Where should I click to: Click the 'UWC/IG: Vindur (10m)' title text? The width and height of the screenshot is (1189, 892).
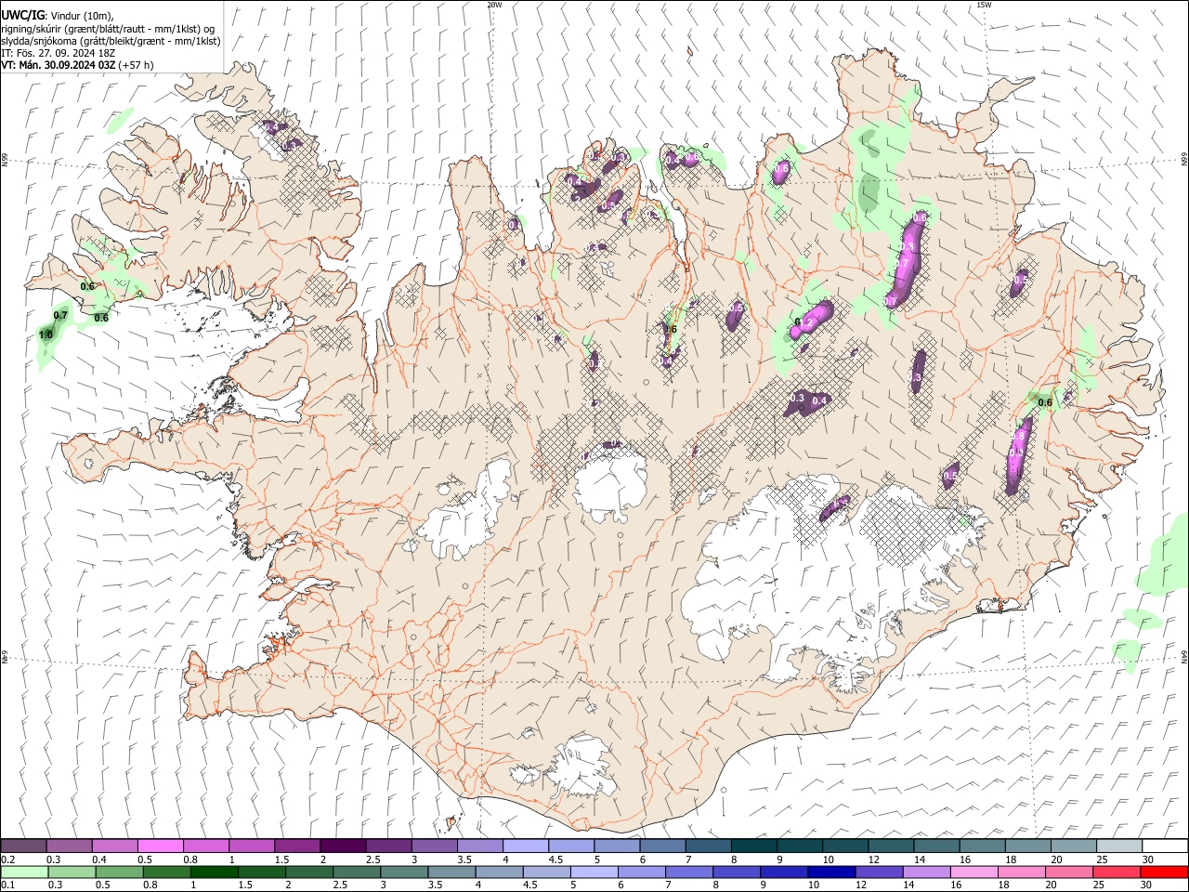click(57, 14)
